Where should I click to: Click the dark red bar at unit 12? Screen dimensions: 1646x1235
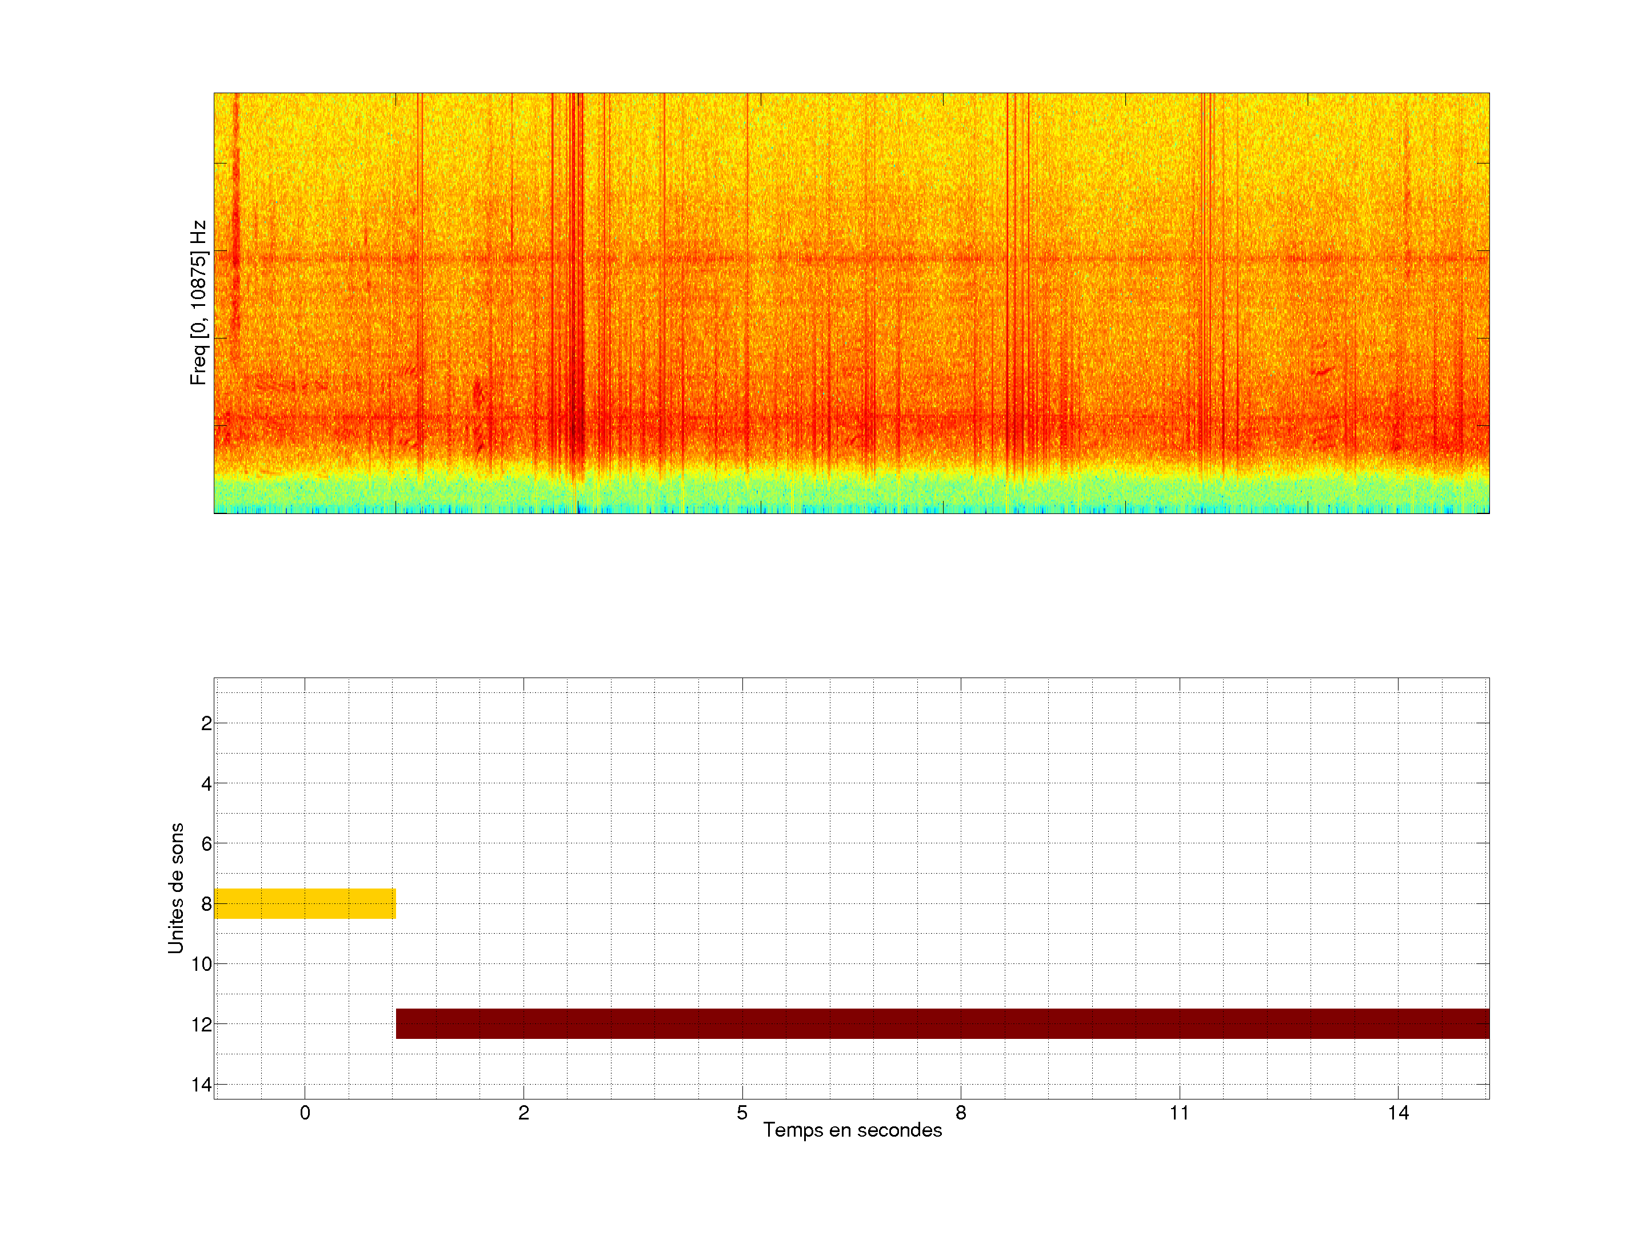(942, 1023)
